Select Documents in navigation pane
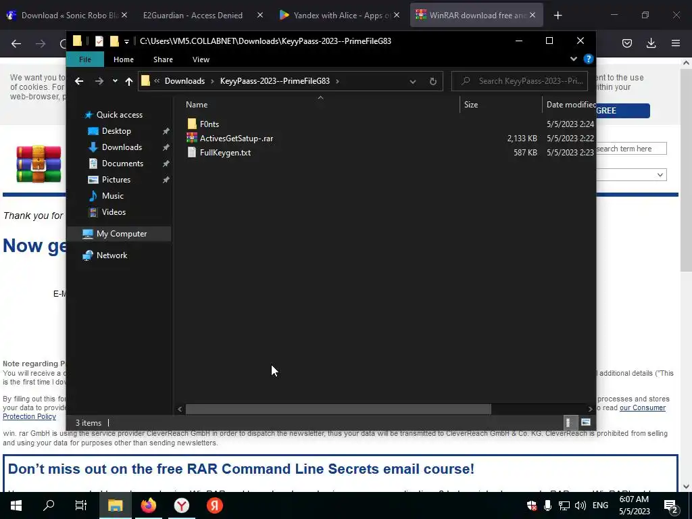The height and width of the screenshot is (519, 692). [122, 164]
